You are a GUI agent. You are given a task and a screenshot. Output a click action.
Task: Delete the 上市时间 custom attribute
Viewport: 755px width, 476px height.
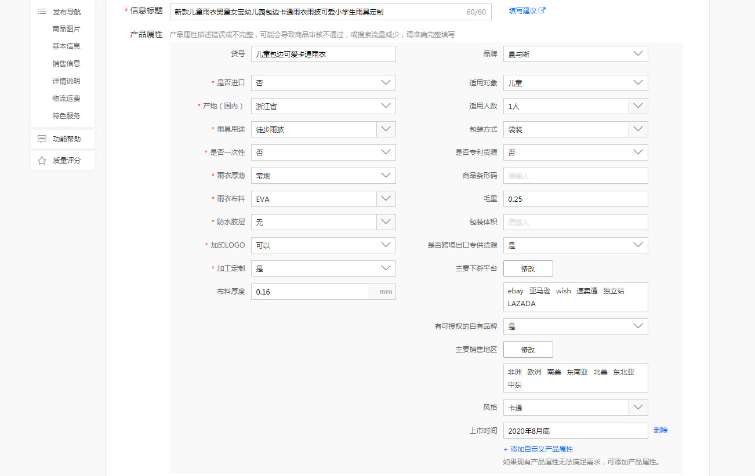(660, 430)
